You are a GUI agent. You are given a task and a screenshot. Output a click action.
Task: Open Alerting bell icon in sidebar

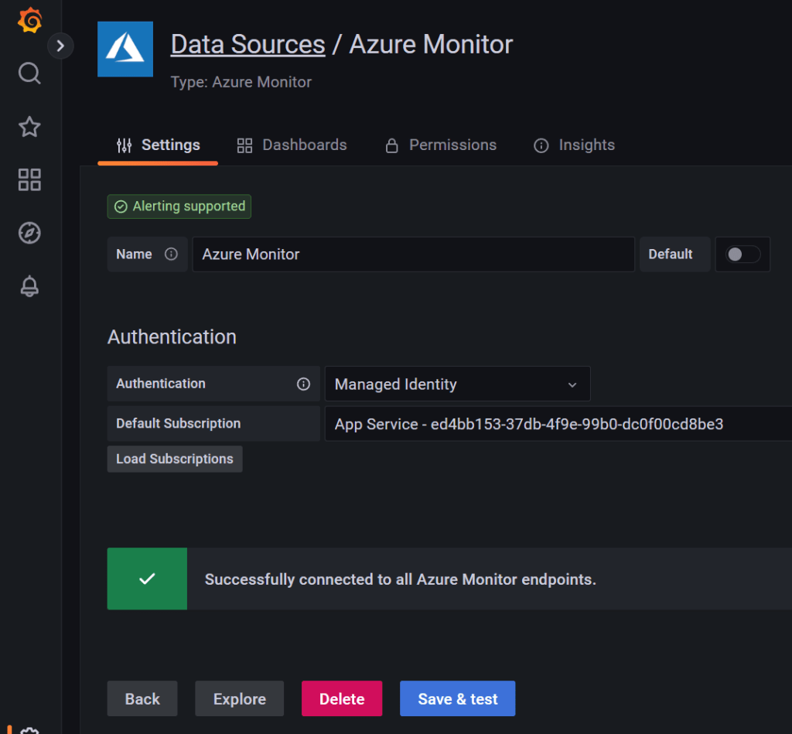click(29, 286)
